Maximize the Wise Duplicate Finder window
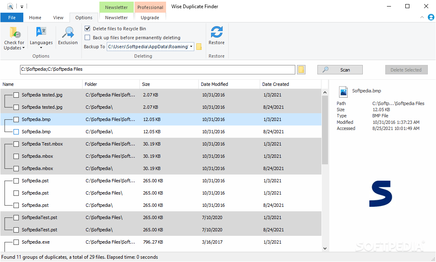The height and width of the screenshot is (262, 436). click(407, 6)
